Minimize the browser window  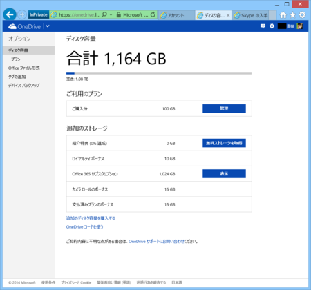pos(277,5)
